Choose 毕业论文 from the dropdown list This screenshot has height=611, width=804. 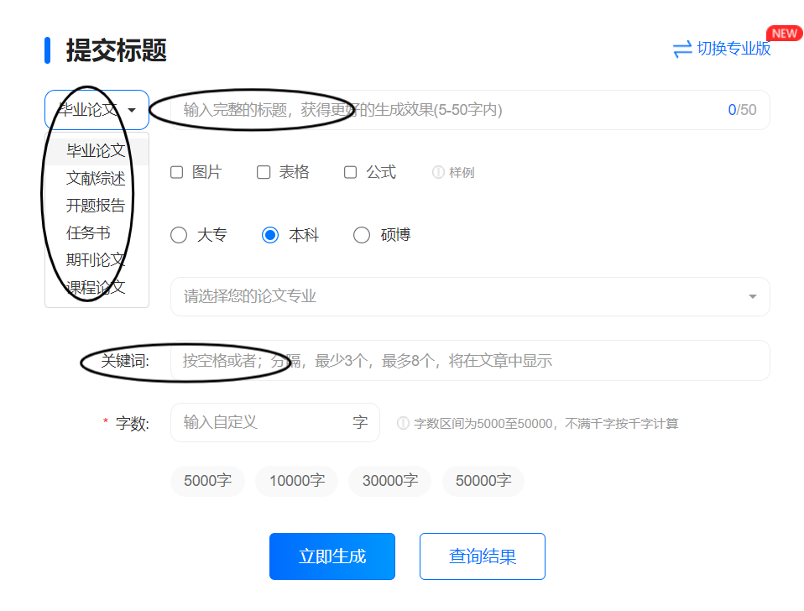click(x=97, y=151)
